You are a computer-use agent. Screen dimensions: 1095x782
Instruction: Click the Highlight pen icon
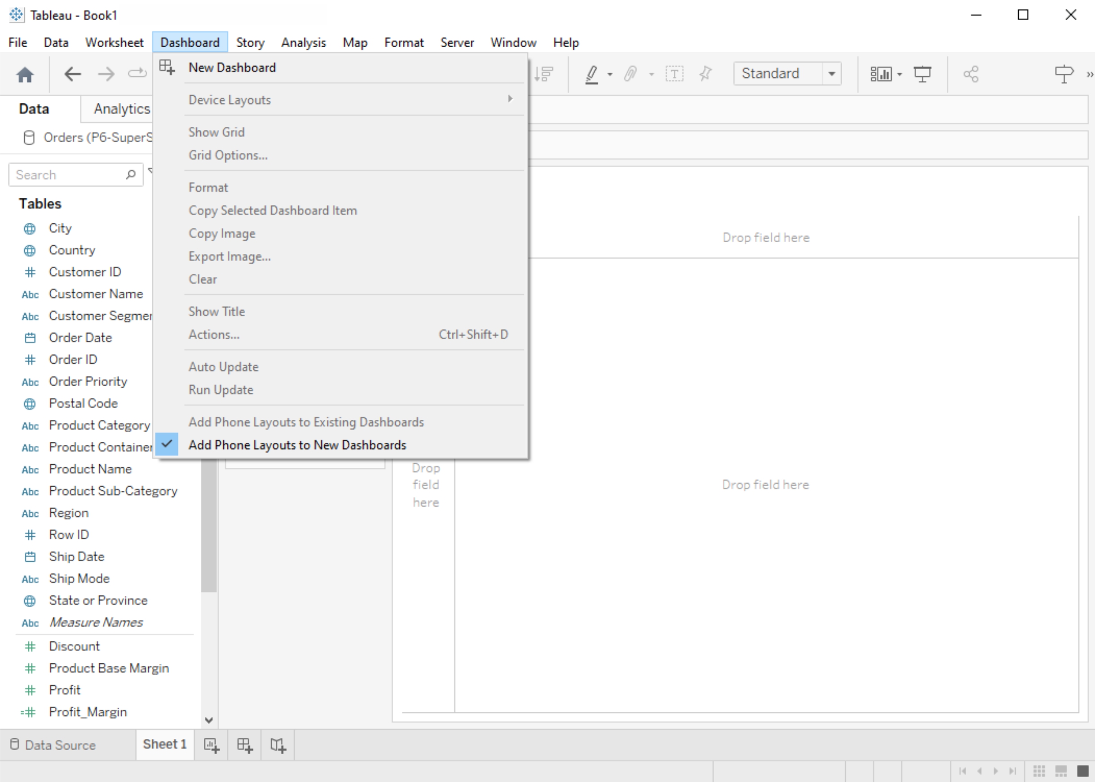click(592, 74)
